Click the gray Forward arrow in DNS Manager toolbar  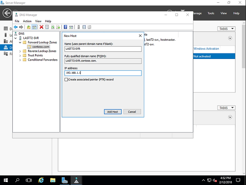21,27
